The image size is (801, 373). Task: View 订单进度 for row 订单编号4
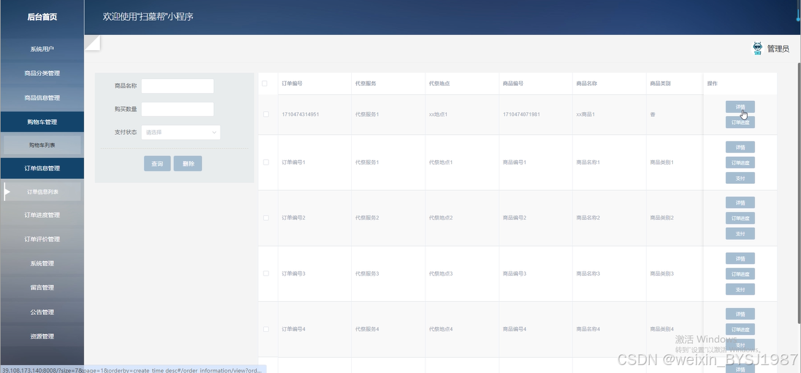pos(740,330)
